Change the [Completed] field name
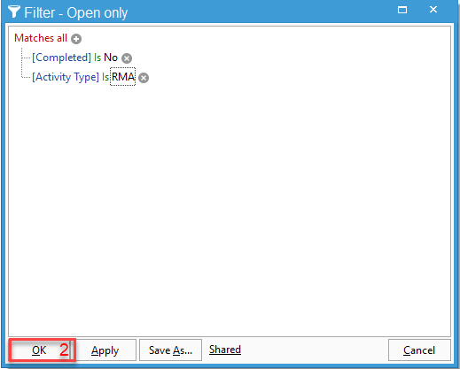Screen dimensions: 460x369 [61, 58]
